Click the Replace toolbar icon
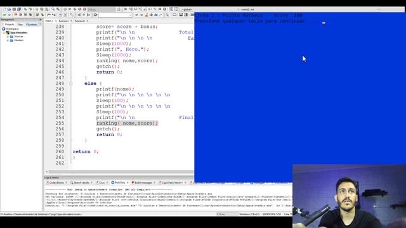 (x=58, y=9)
